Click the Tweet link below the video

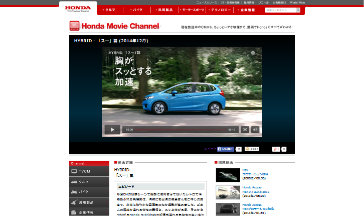(210, 149)
